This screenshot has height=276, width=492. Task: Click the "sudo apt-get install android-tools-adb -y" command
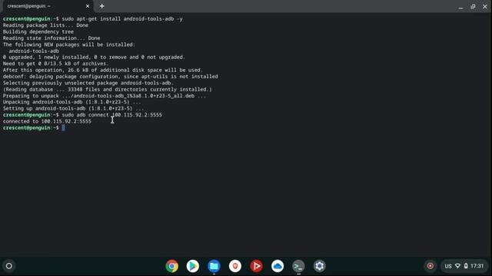tap(122, 18)
